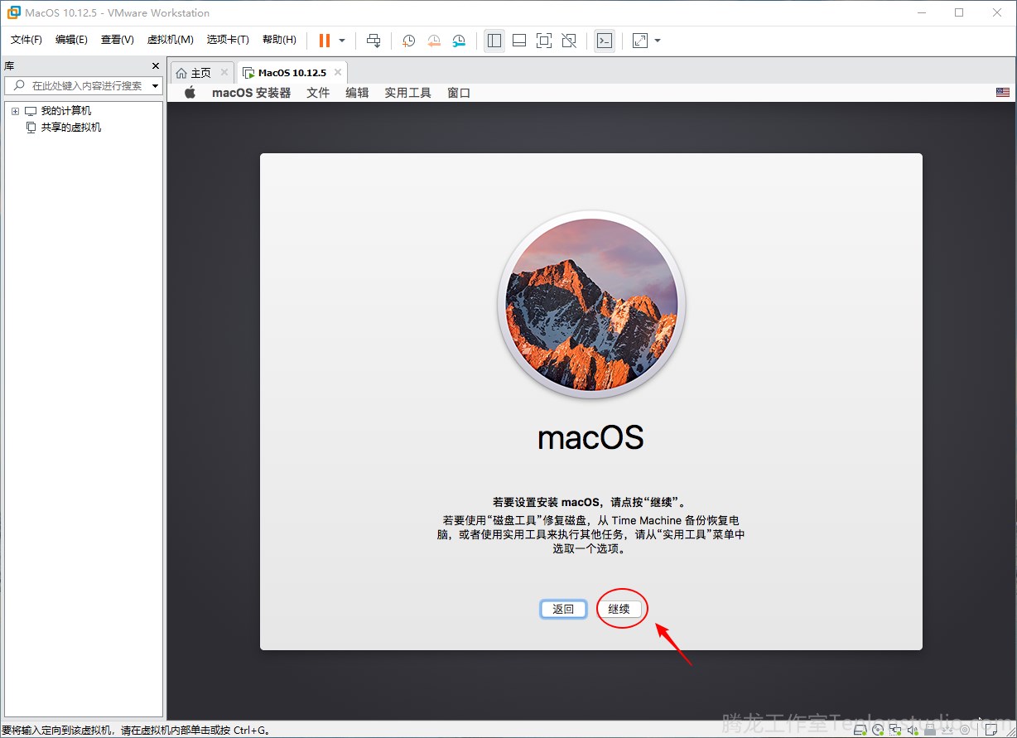This screenshot has width=1017, height=738.
Task: Click the CD/DVD drive status icon
Action: pyautogui.click(x=878, y=730)
